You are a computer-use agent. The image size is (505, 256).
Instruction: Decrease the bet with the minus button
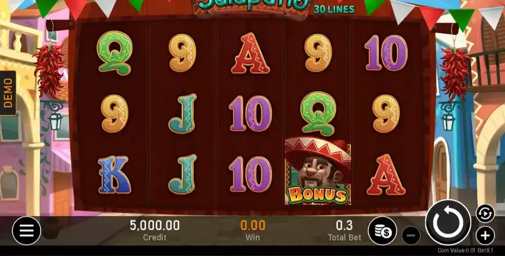411,235
